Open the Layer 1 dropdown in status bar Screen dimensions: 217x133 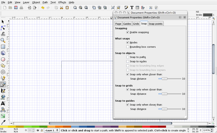[52, 130]
